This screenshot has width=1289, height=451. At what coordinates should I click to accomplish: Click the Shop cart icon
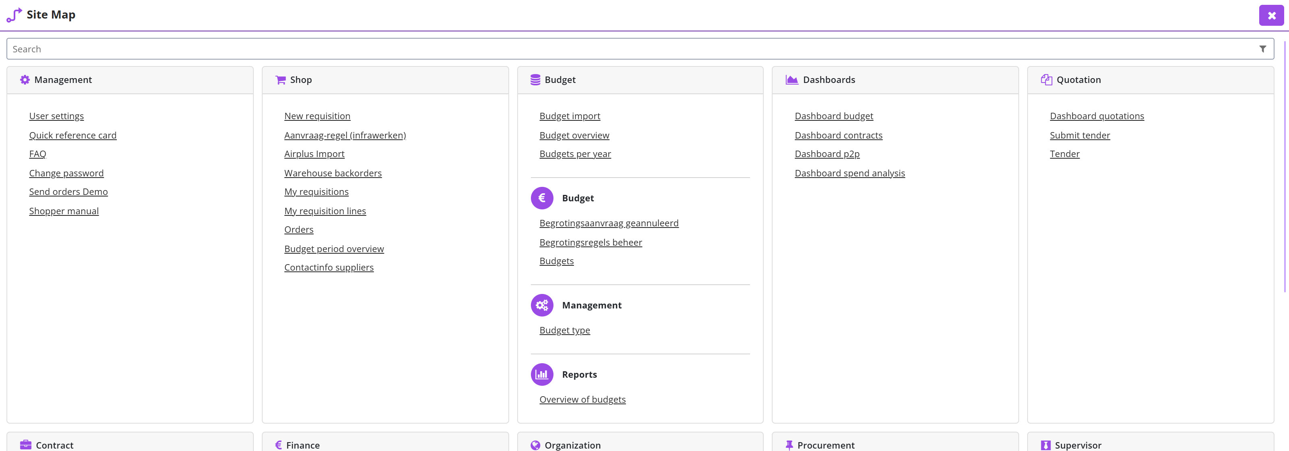[280, 79]
